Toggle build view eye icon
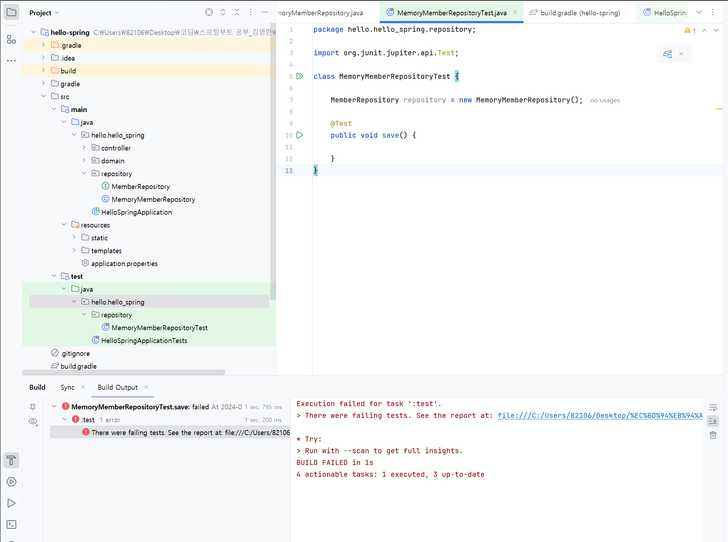 coord(33,421)
